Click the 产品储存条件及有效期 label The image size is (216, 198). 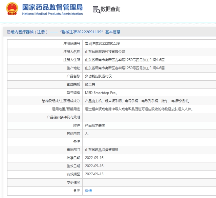pos(63,117)
